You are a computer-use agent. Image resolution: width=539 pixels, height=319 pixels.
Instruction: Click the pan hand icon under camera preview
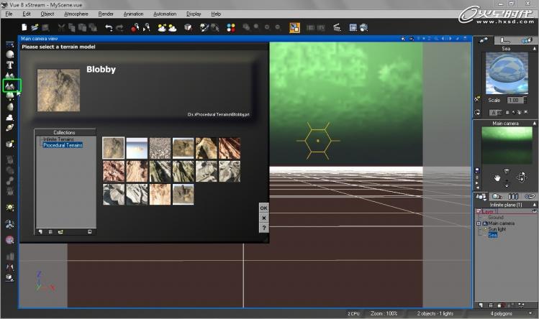click(497, 178)
